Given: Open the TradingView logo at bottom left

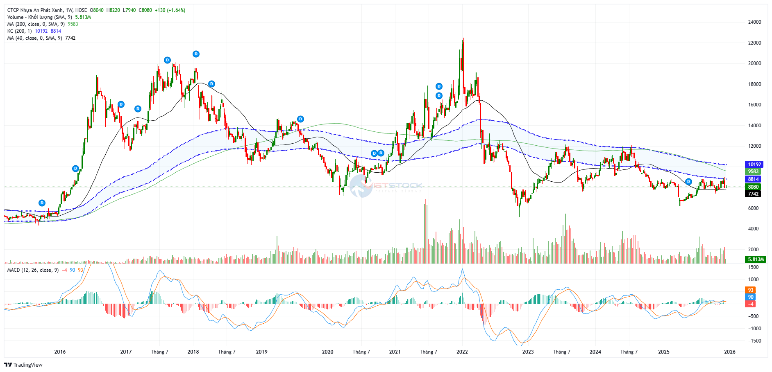Looking at the screenshot, I should (x=23, y=365).
